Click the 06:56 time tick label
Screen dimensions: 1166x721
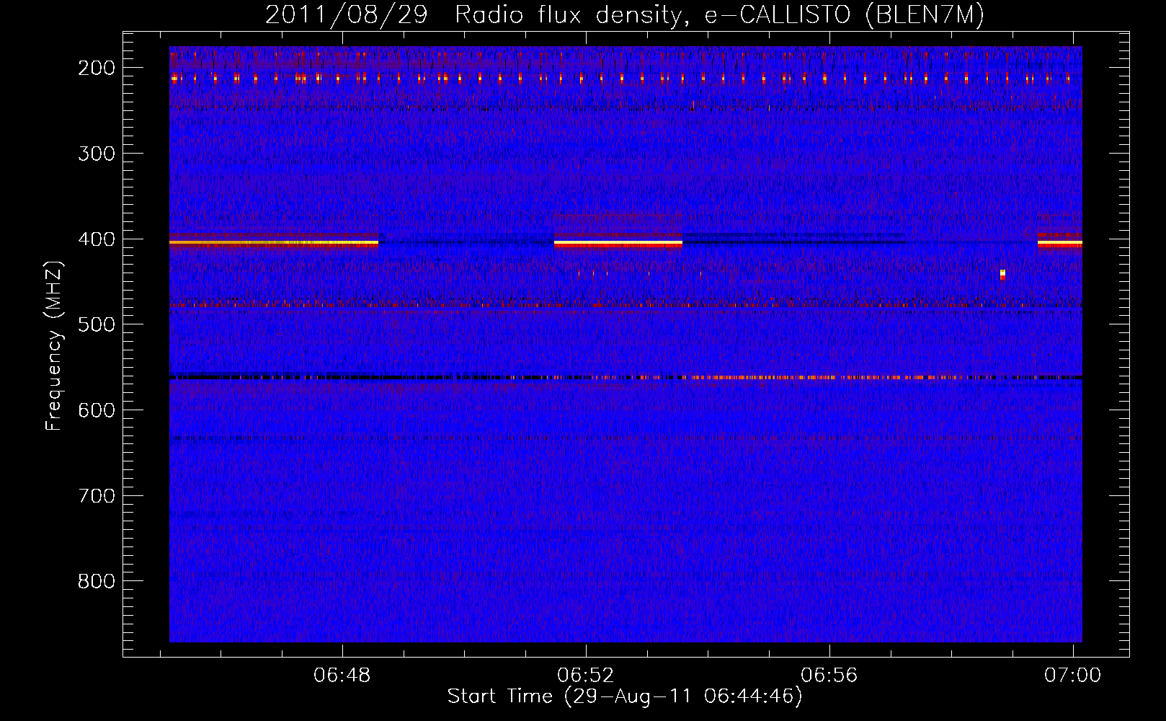pos(829,675)
